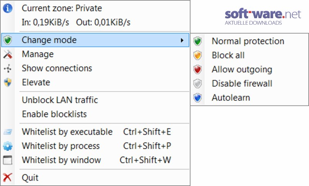
Task: Click the UAC shield icon next to Elevate
Action: pyautogui.click(x=8, y=83)
